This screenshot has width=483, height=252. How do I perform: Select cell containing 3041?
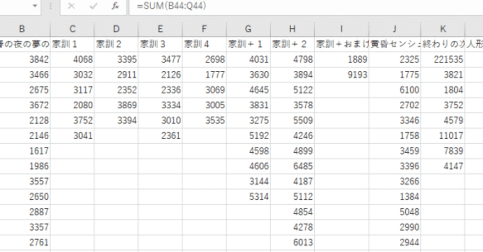[x=72, y=136]
